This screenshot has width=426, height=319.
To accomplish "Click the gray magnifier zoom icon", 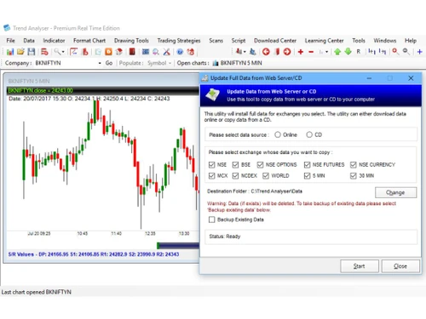I will pos(406,51).
